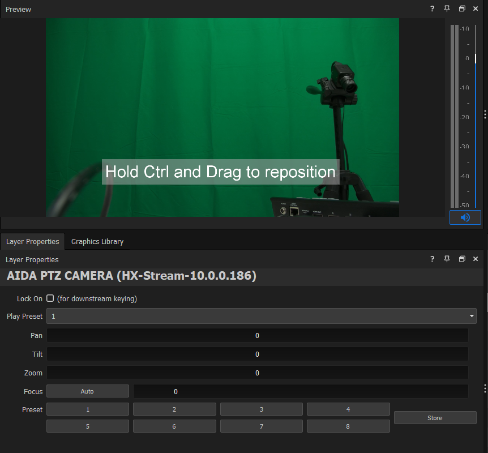The image size is (488, 453).
Task: Click the vertical dots beside audio meter
Action: [x=485, y=114]
